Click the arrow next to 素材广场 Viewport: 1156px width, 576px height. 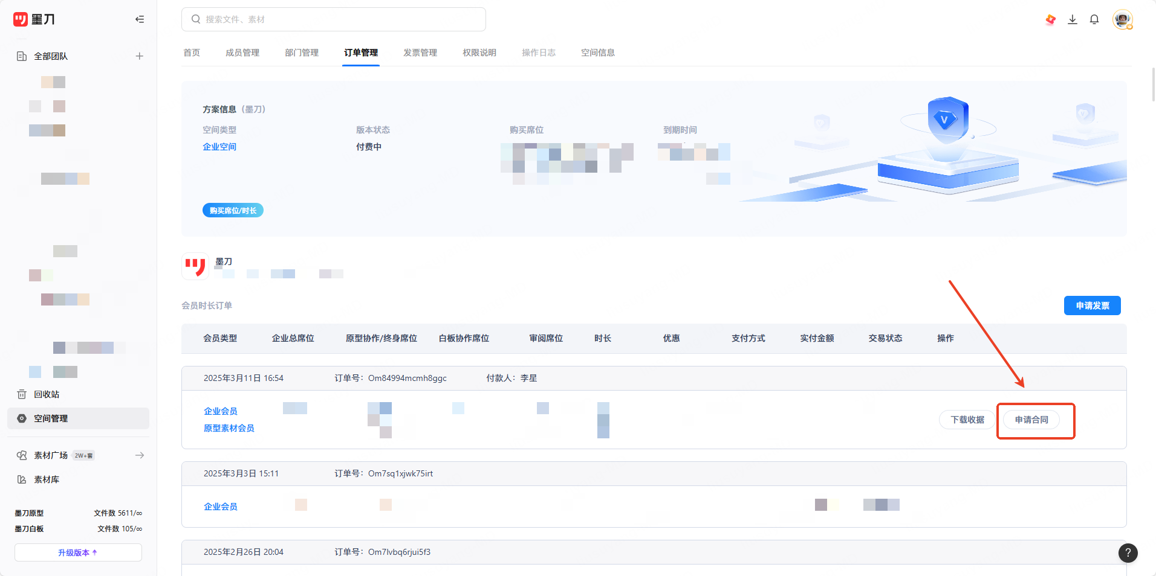click(x=140, y=455)
